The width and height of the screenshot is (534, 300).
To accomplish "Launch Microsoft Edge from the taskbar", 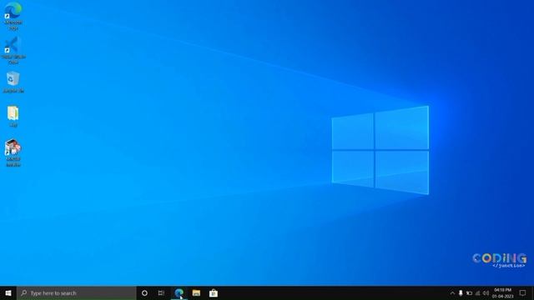I will point(179,292).
